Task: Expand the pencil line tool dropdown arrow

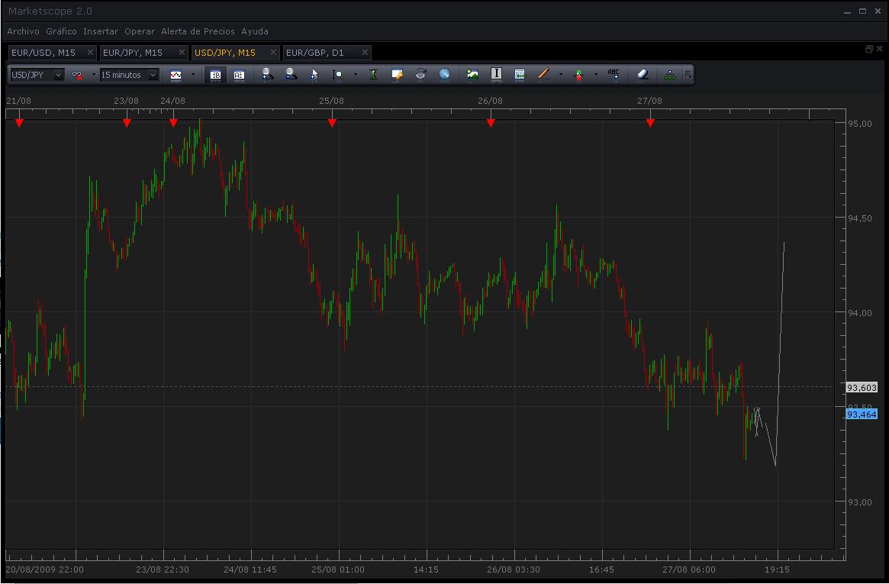Action: pos(561,75)
